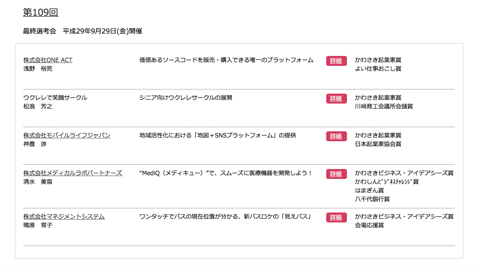Click the 日本起業家協会賞 award text
Viewport: 480px width, 268px height.
click(x=378, y=144)
